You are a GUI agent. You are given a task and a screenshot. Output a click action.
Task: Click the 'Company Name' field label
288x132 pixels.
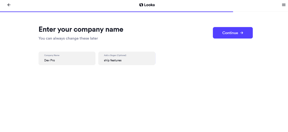(x=52, y=55)
